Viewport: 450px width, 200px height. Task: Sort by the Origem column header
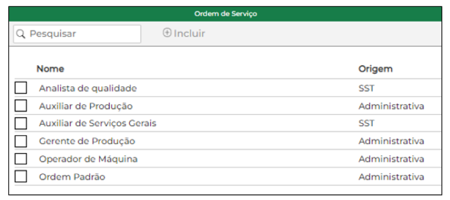tap(375, 69)
